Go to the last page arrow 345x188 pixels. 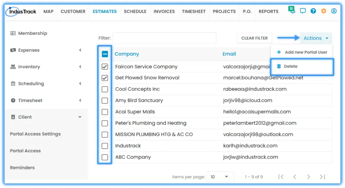[322, 177]
